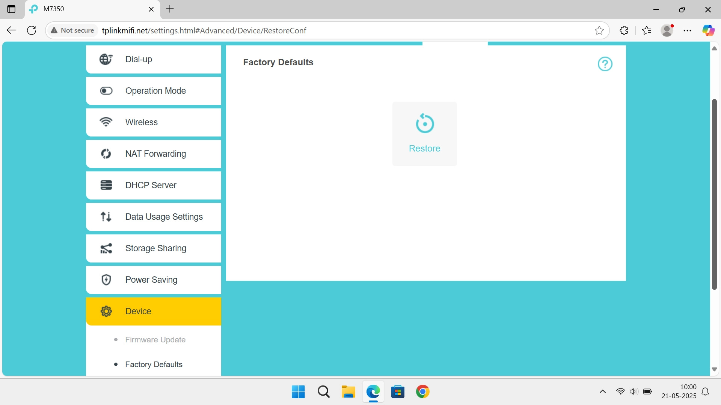Select the Factory Defaults submenu item
Screen dimensions: 721x405
click(x=154, y=364)
